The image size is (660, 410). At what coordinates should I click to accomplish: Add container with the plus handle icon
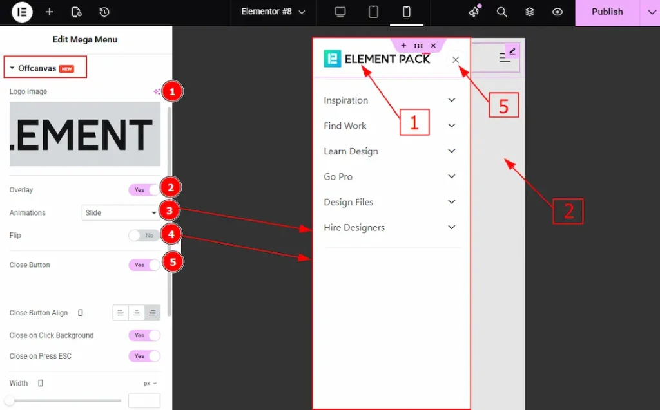click(x=403, y=46)
